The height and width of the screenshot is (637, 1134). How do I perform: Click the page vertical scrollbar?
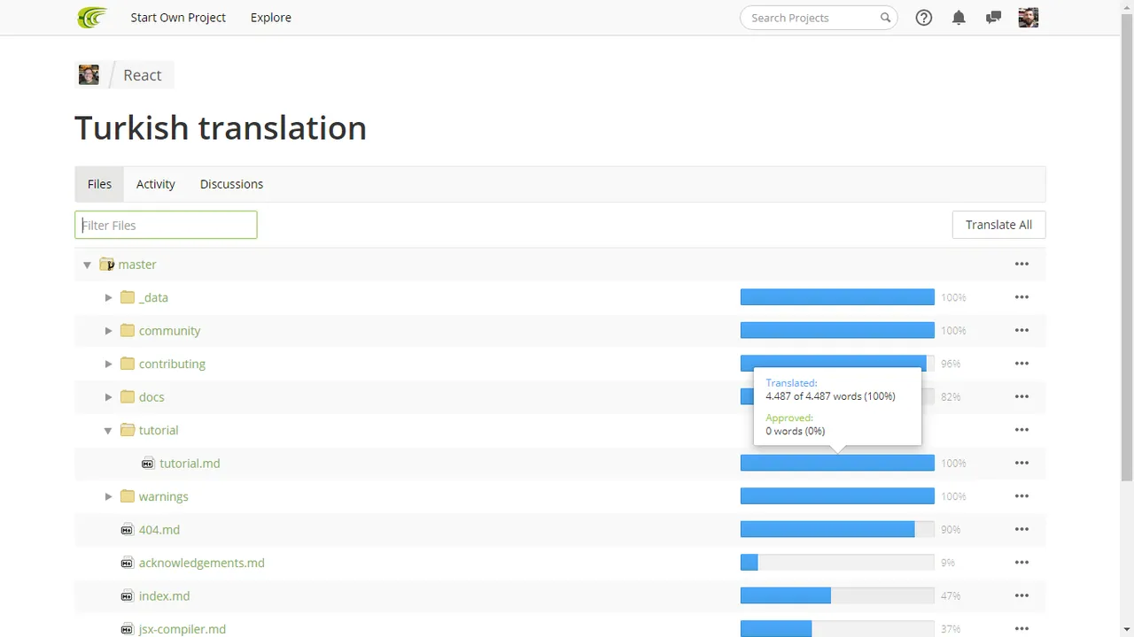coord(1127,248)
